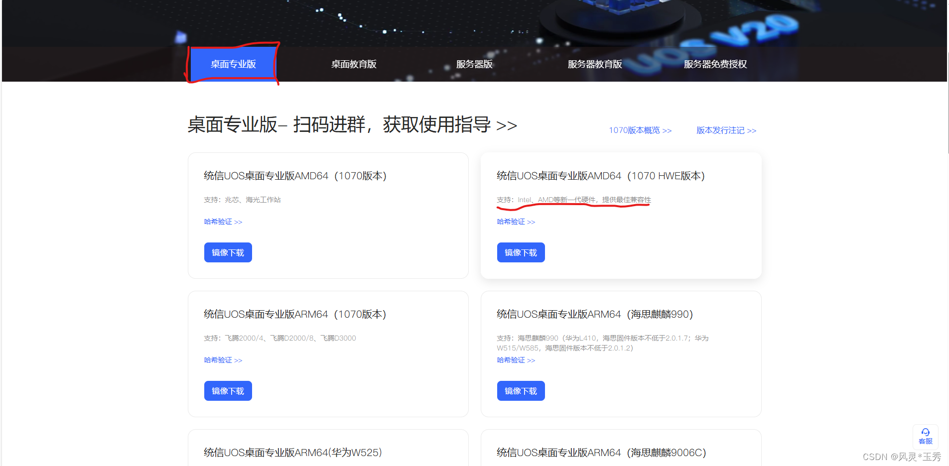Click the 桌面专业版 扫码进群 heading link
This screenshot has height=466, width=949.
[x=352, y=124]
